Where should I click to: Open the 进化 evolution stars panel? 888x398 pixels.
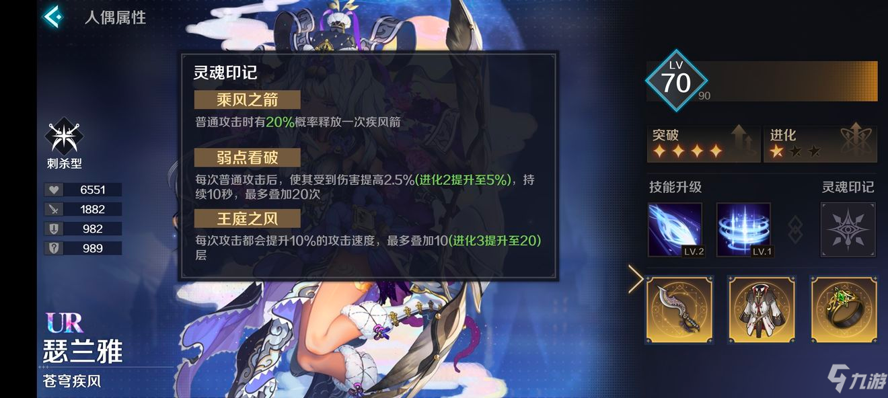pos(821,144)
